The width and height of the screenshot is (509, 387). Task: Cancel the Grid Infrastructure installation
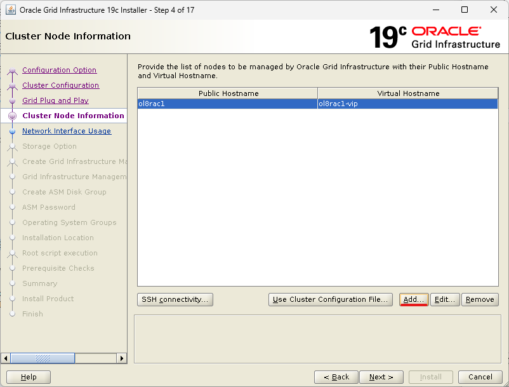[x=480, y=377]
